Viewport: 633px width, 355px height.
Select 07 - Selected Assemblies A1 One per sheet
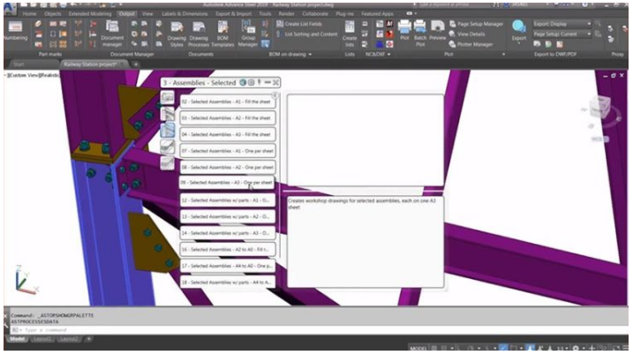pos(227,151)
